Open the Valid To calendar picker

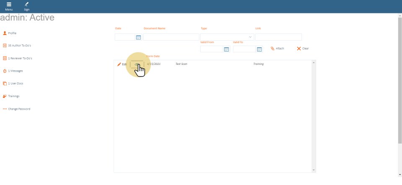pos(259,49)
